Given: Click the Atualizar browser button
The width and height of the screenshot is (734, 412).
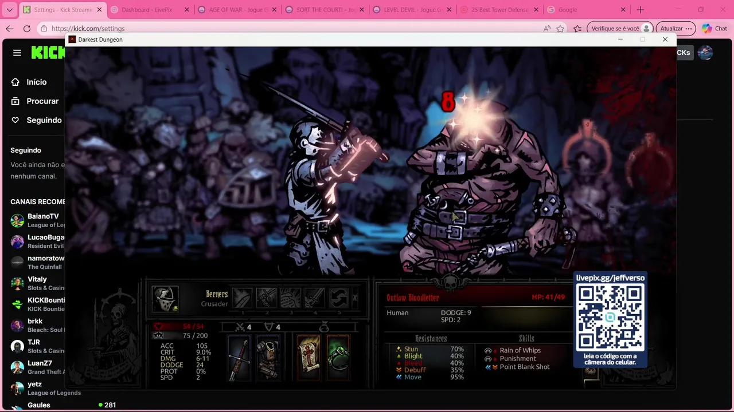Looking at the screenshot, I should [676, 29].
